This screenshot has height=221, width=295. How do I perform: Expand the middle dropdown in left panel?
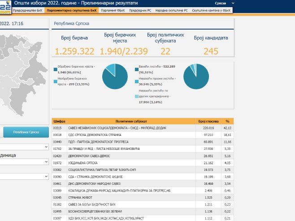click(x=24, y=161)
